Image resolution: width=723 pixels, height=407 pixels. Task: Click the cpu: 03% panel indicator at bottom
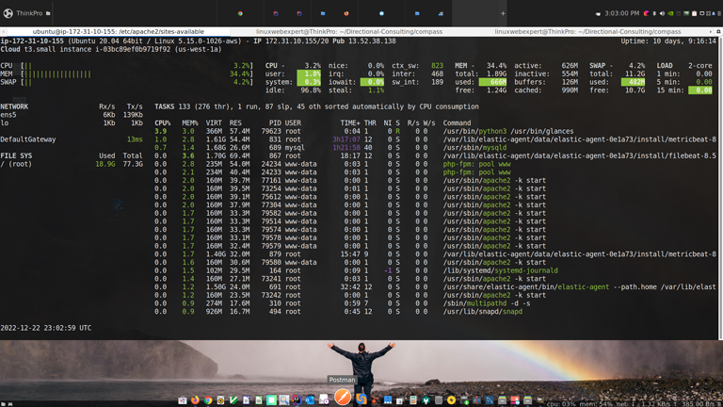pos(561,404)
